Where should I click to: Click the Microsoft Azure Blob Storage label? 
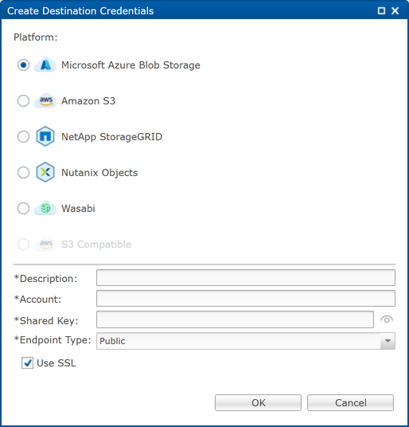coord(130,65)
